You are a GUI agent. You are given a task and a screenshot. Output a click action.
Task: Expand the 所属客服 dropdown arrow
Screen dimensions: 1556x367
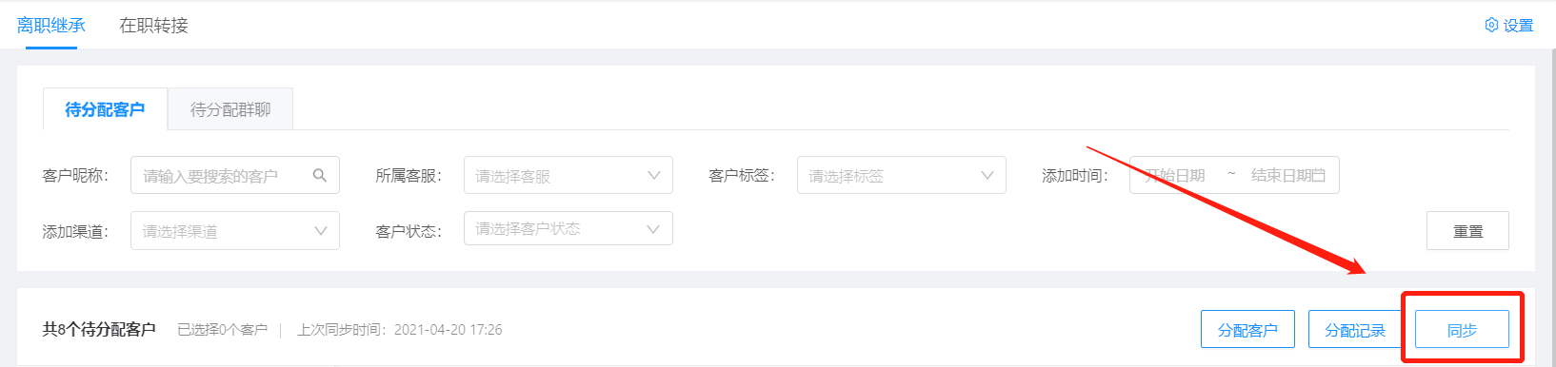pyautogui.click(x=653, y=175)
